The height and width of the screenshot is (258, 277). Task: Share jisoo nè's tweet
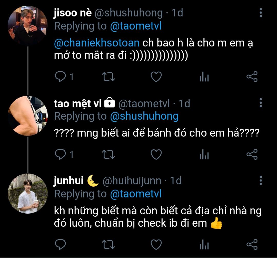point(252,77)
